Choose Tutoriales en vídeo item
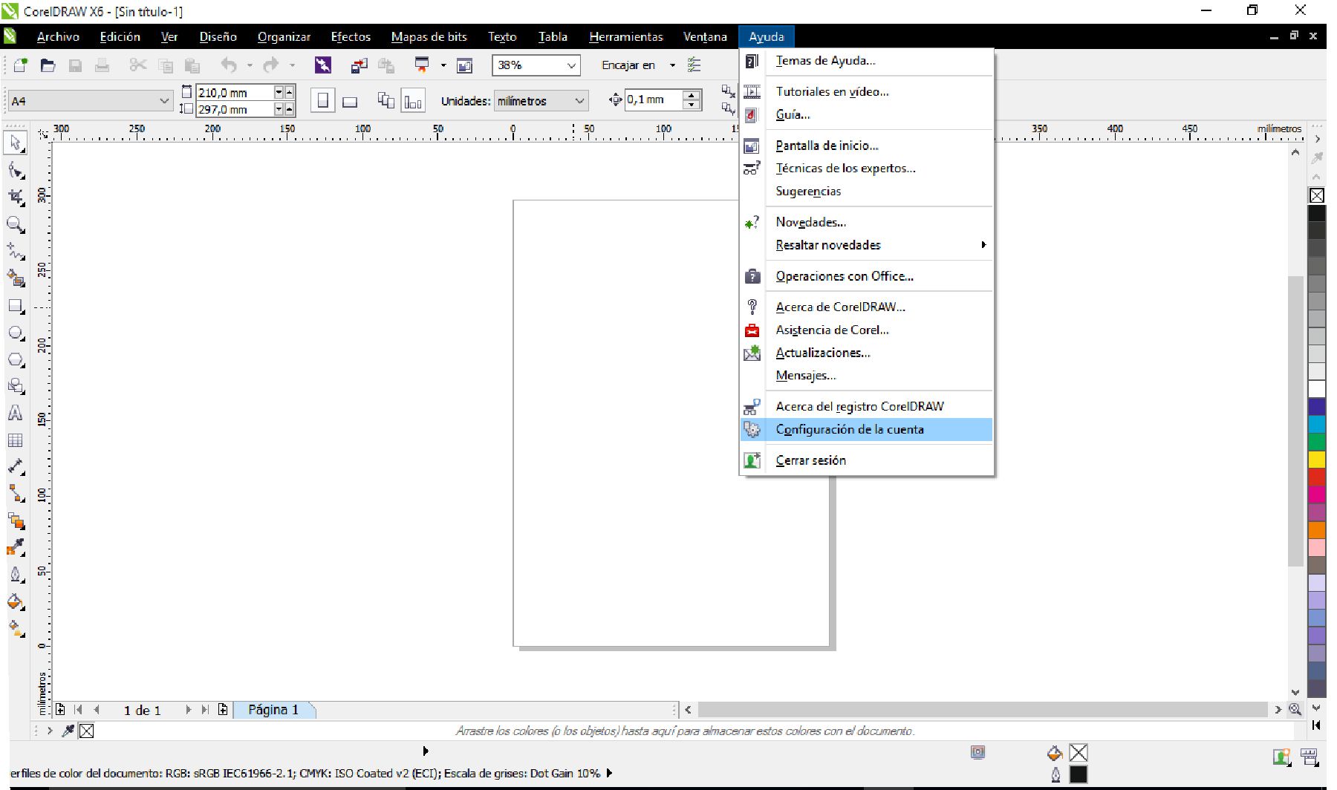The height and width of the screenshot is (790, 1337). tap(866, 91)
